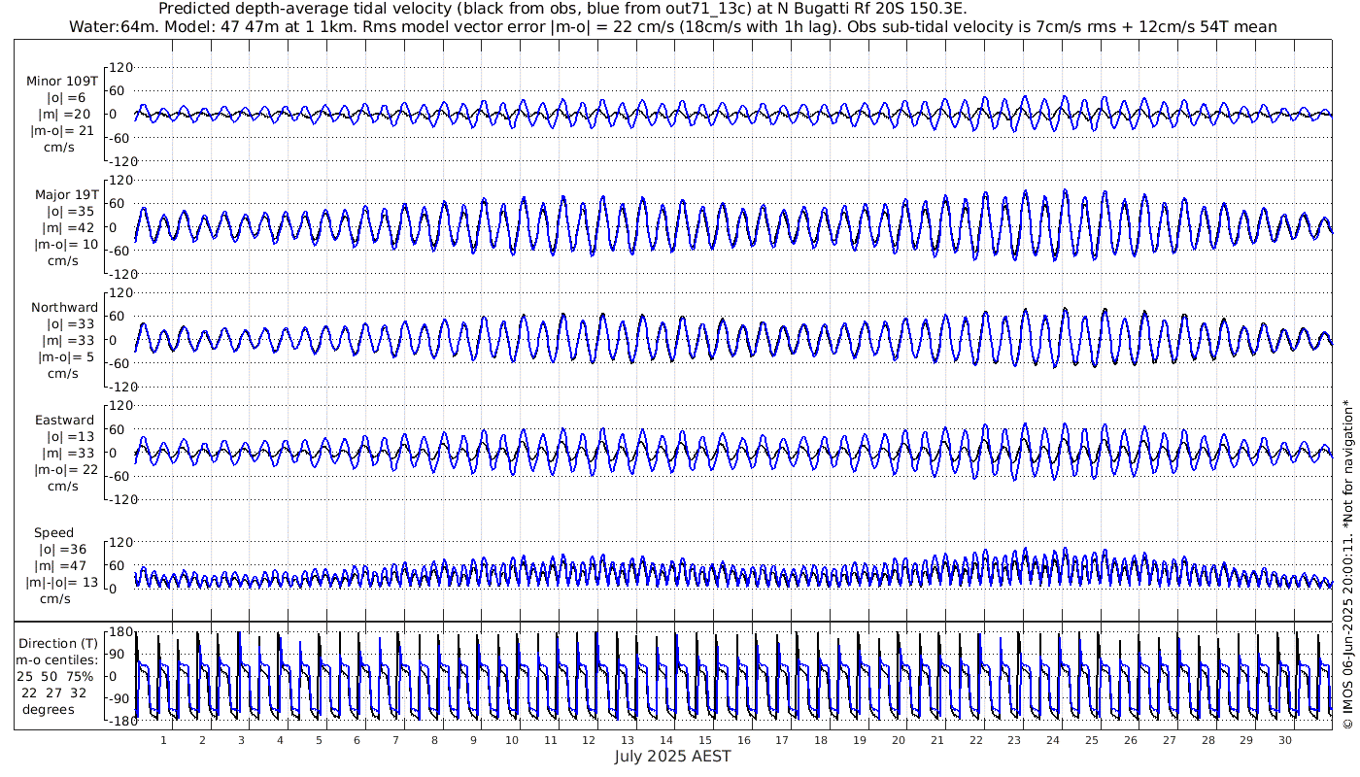Click day "23" on the date axis
The image size is (1360, 777).
click(1014, 740)
